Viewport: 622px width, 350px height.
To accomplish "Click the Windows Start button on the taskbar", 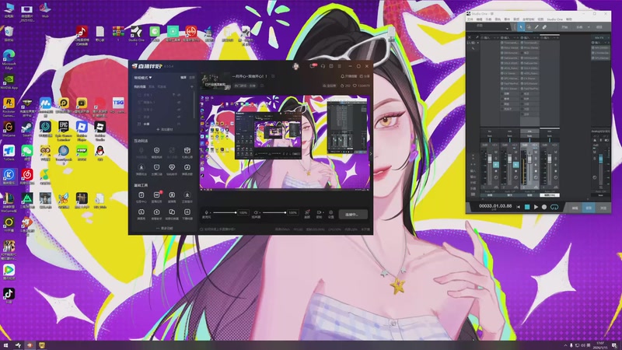I will 5,345.
